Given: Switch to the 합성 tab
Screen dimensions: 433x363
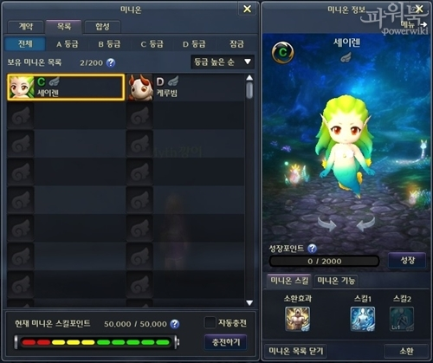Looking at the screenshot, I should (x=102, y=27).
